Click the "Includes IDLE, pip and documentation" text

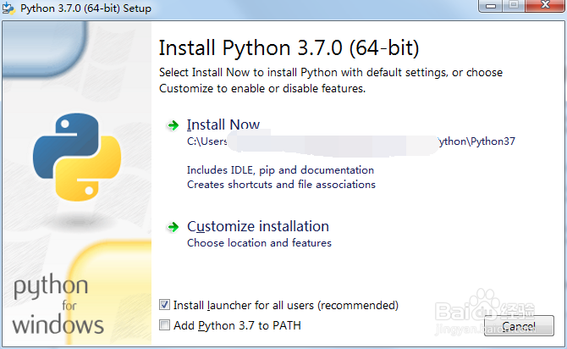[x=280, y=170]
